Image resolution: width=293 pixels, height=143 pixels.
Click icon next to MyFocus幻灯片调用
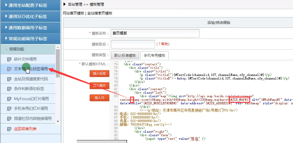point(10,99)
